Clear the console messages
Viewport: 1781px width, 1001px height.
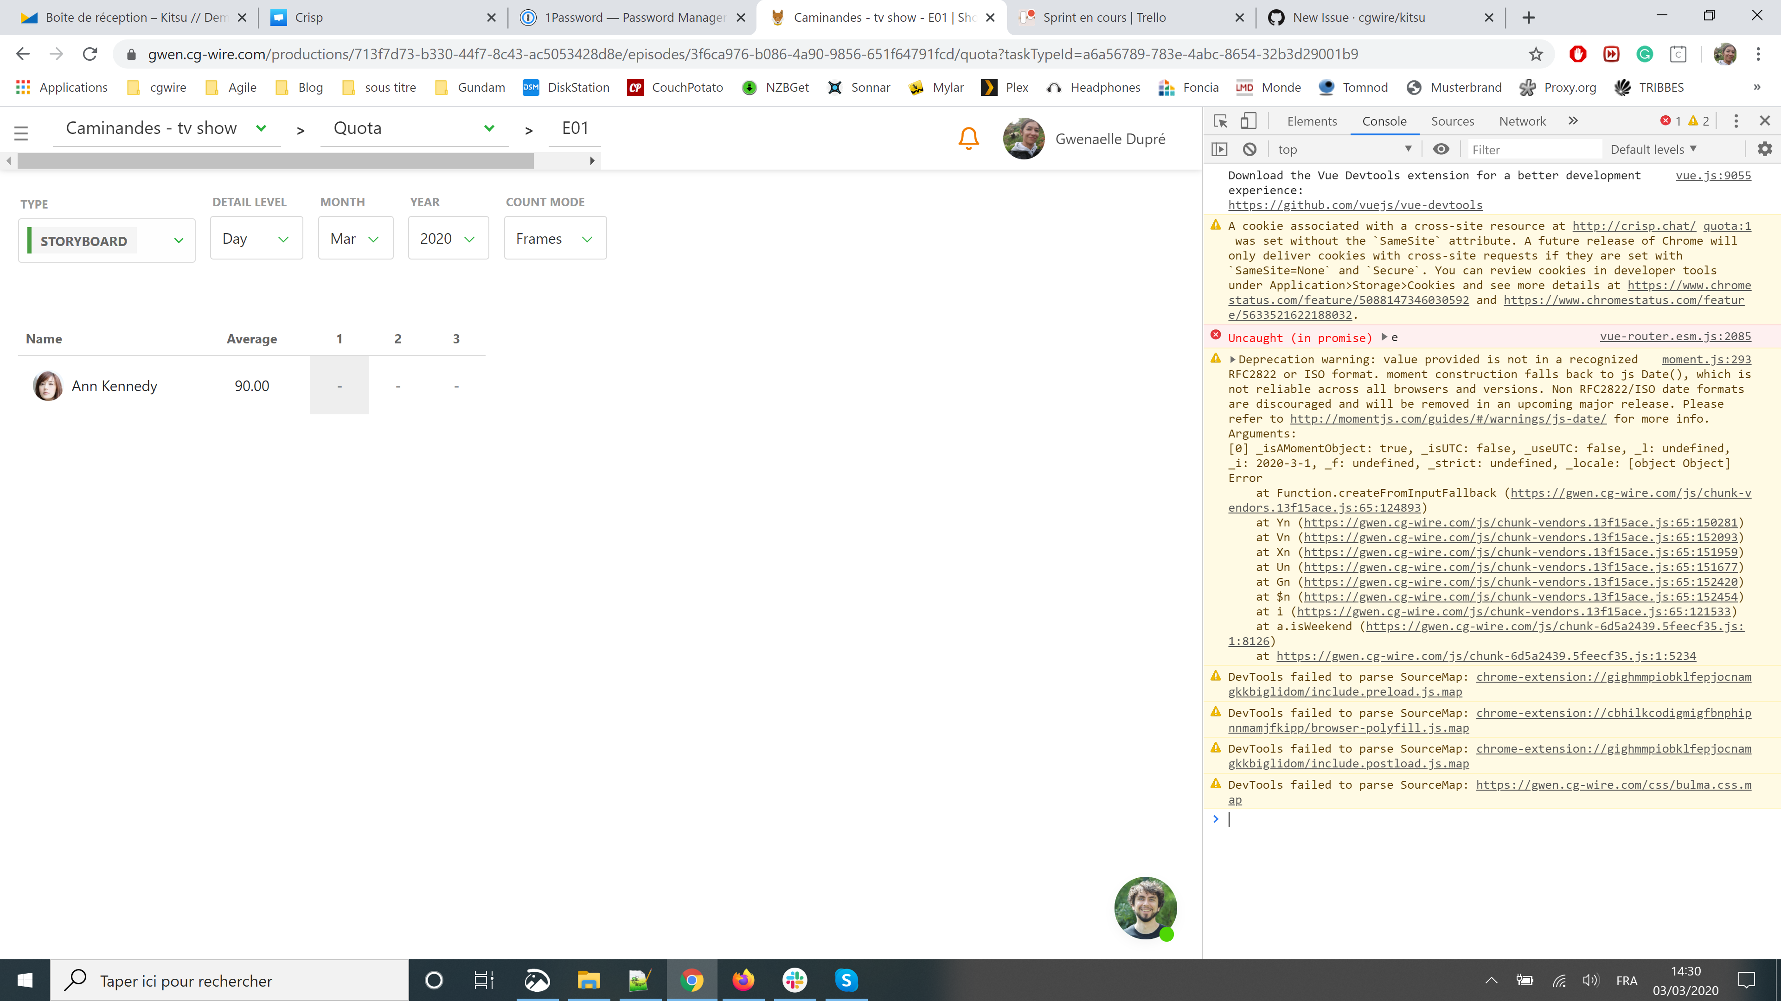tap(1249, 148)
